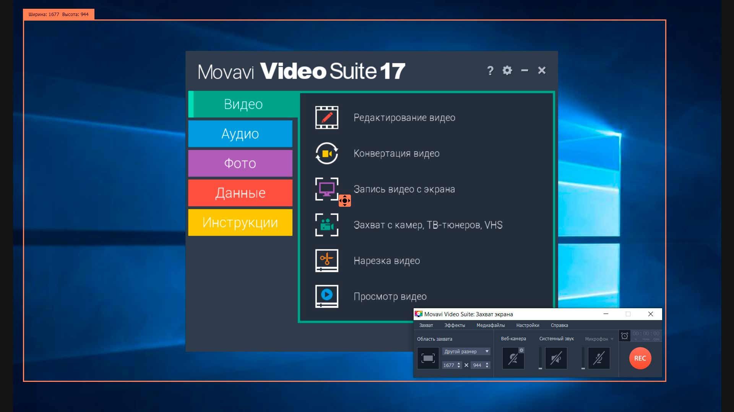Open Просмотр видео with the play icon
Screen dimensions: 734x412
pyautogui.click(x=326, y=296)
